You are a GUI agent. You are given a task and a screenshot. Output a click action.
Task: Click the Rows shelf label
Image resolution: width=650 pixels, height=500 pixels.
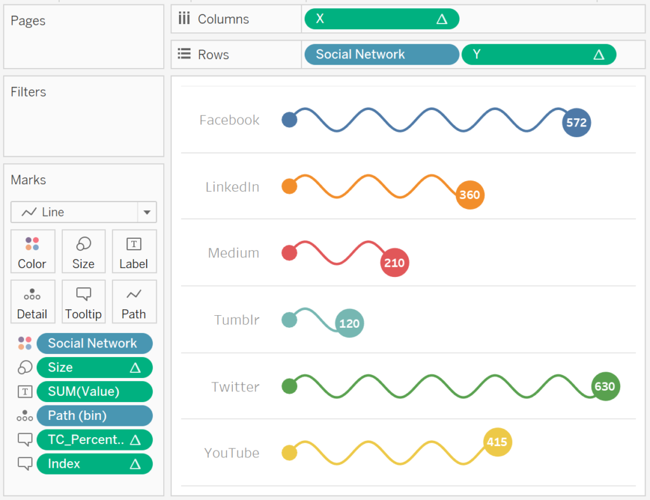coord(213,55)
